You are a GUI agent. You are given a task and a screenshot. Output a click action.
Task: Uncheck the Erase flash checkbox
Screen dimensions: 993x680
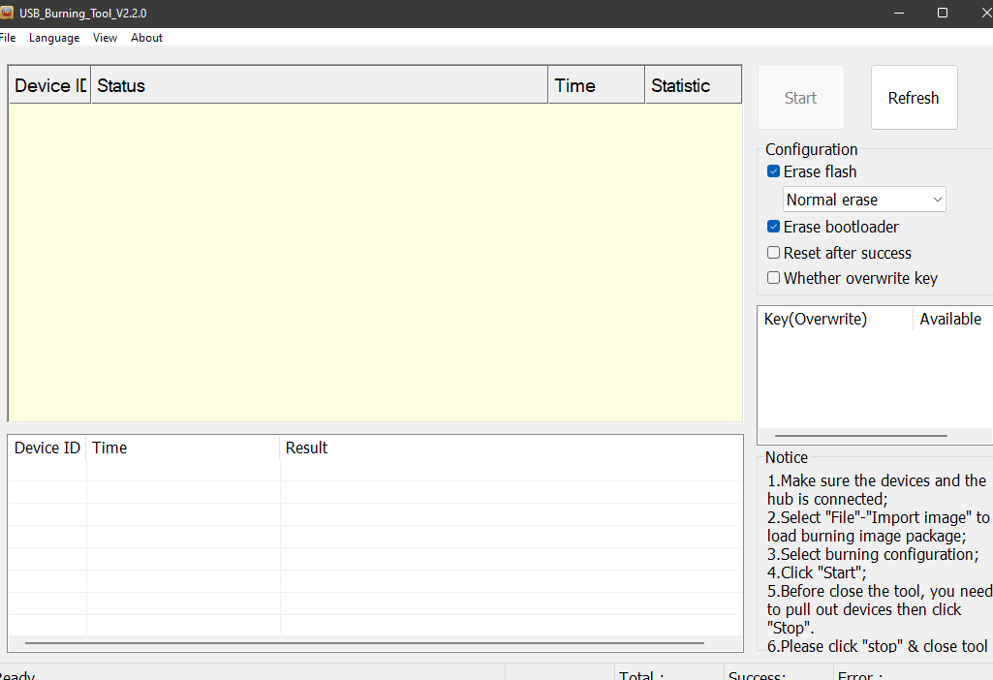[773, 171]
